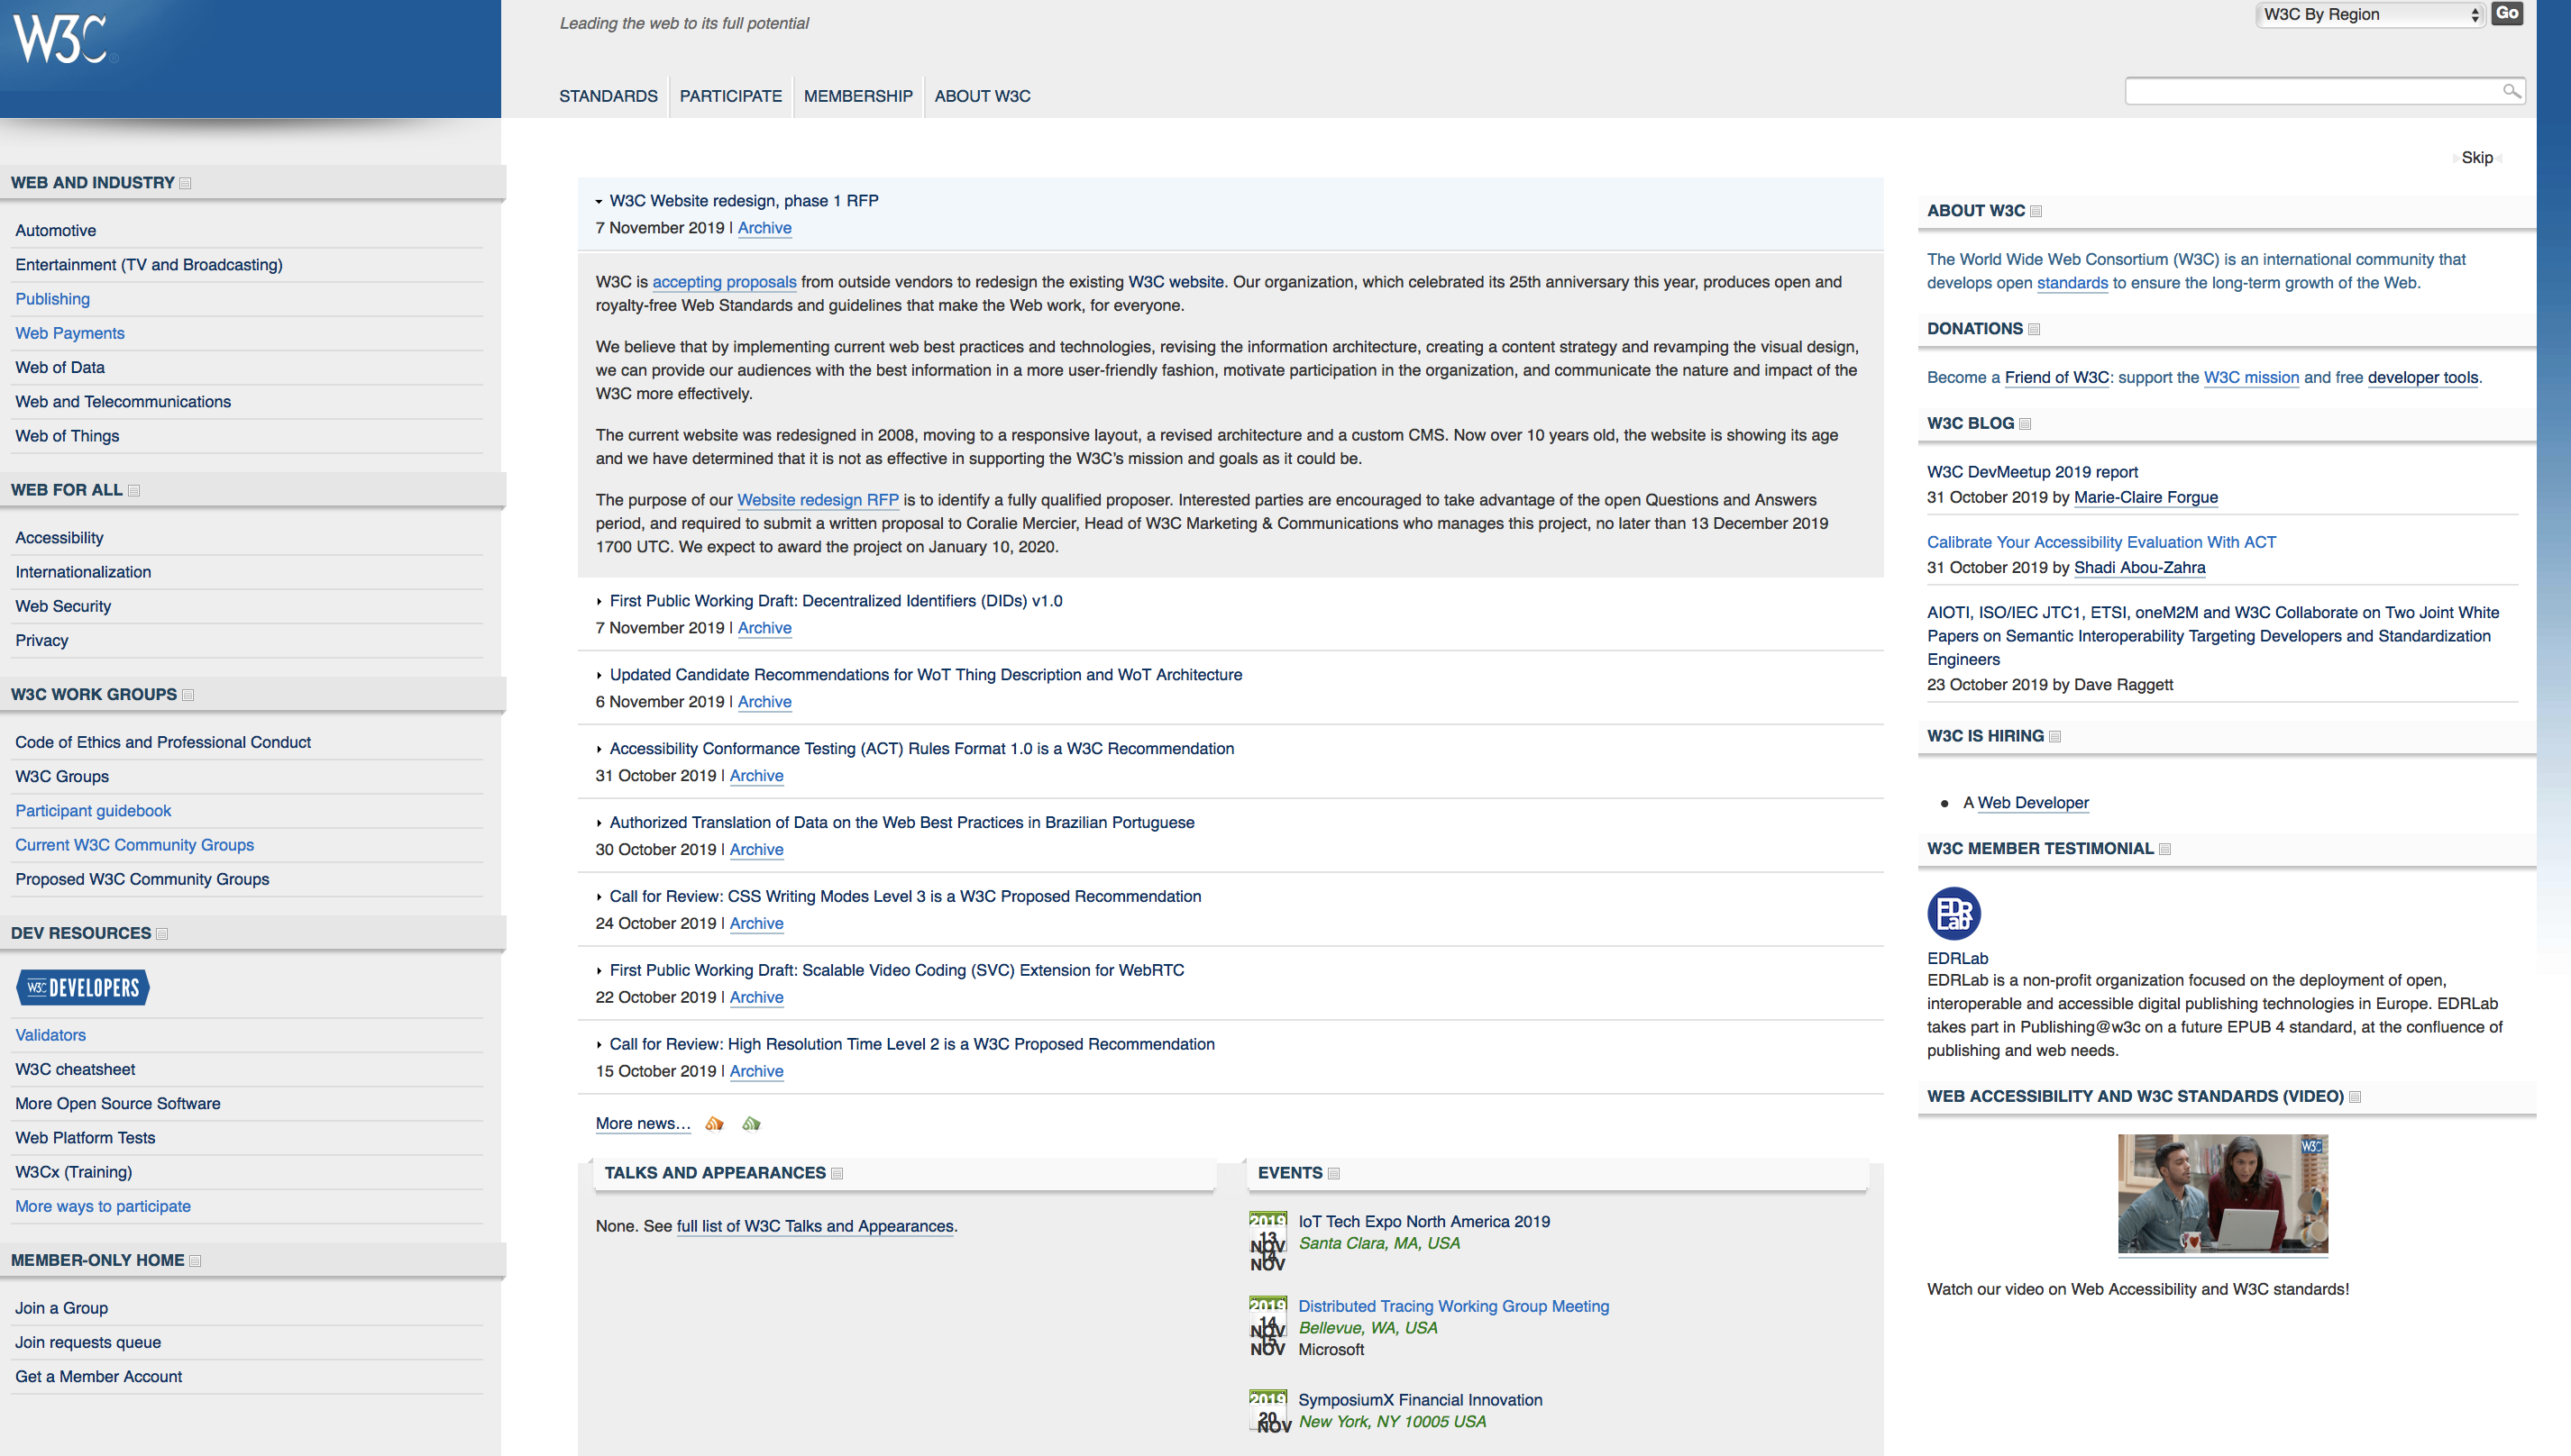Click the info icon next to 'WEB AND INDUSTRY'
This screenshot has width=2571, height=1456.
[x=189, y=184]
